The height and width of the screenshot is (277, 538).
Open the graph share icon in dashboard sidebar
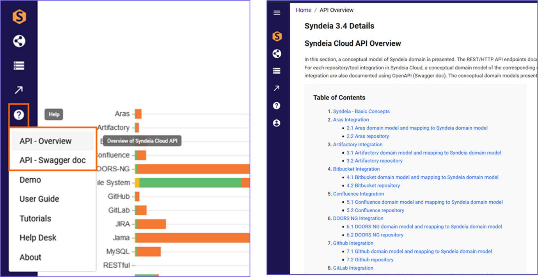pos(19,41)
